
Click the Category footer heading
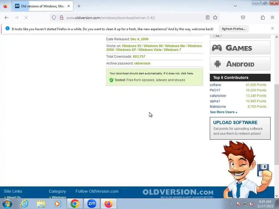coord(57,191)
